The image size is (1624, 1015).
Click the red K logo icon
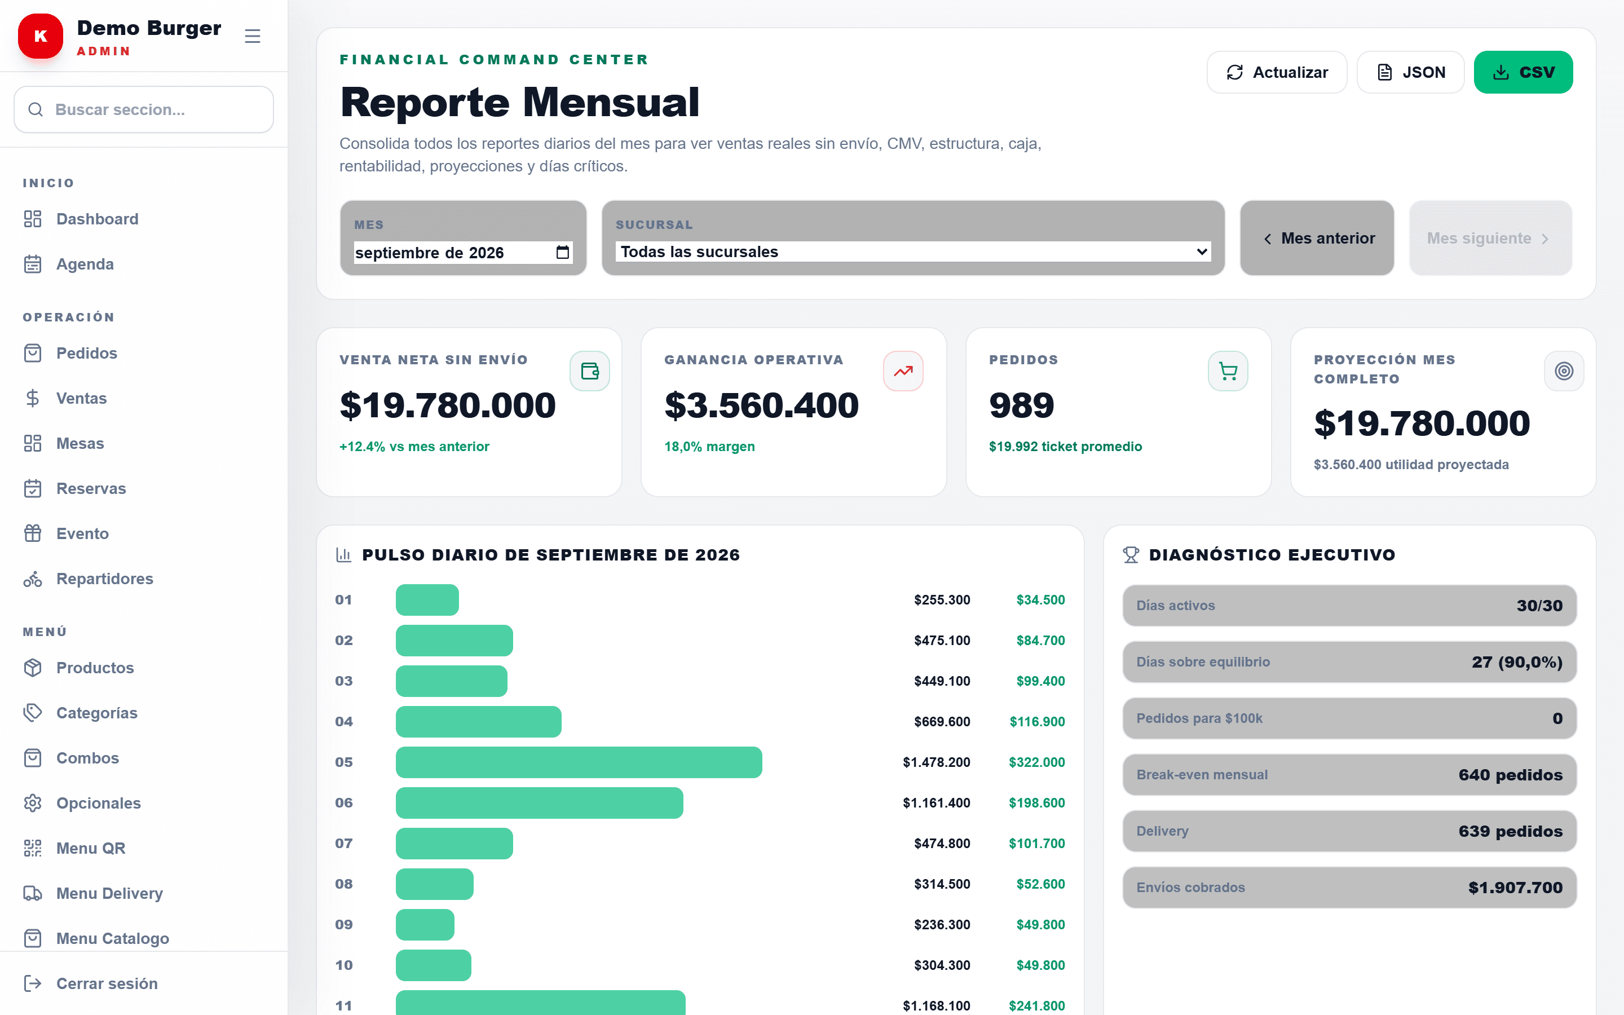(40, 36)
